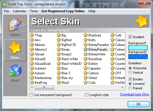This screenshot has height=111, width=153.
Task: Click the star icon beside BlueGrad
Action: click(x=86, y=35)
